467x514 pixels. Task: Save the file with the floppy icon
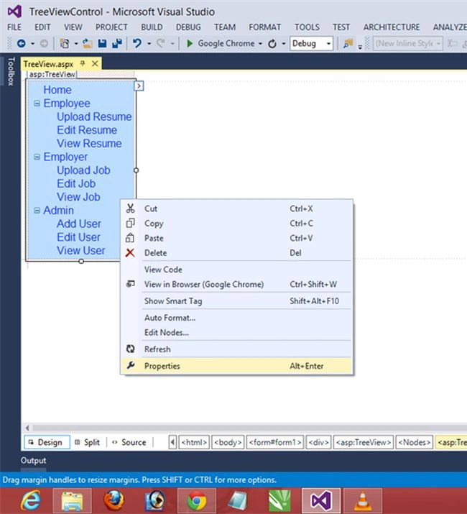[x=102, y=43]
